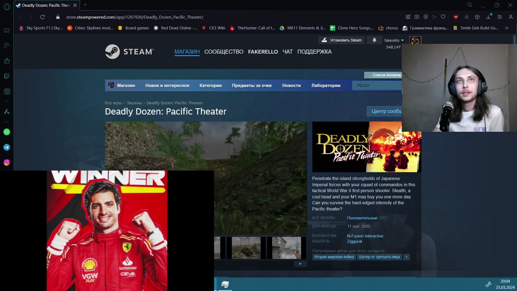Viewport: 517px width, 291px height.
Task: Expand more tags with plus button
Action: pos(406,257)
